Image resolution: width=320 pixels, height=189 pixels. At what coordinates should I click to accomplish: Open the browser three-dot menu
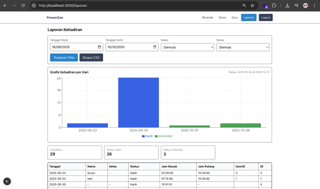point(314,6)
